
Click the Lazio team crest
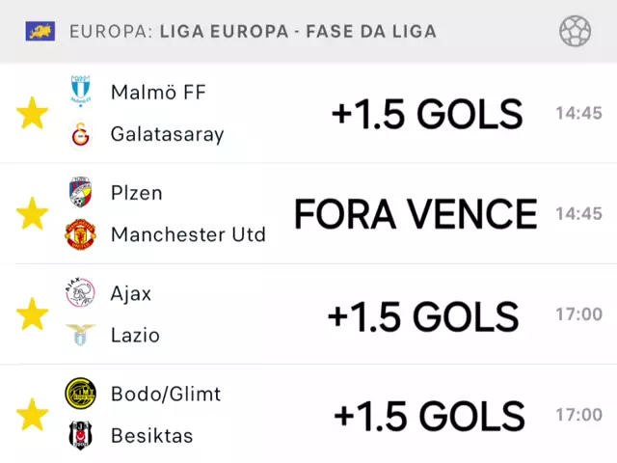click(x=80, y=336)
